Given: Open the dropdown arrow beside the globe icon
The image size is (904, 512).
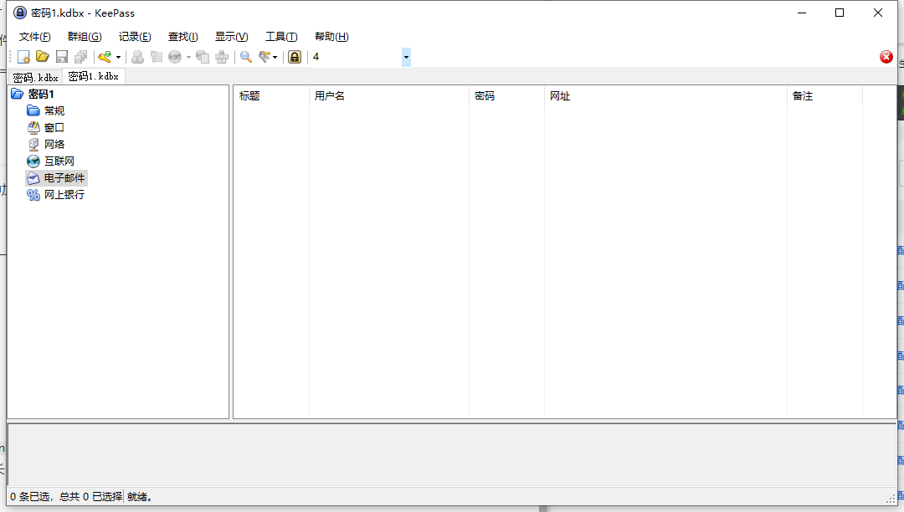Looking at the screenshot, I should [188, 57].
